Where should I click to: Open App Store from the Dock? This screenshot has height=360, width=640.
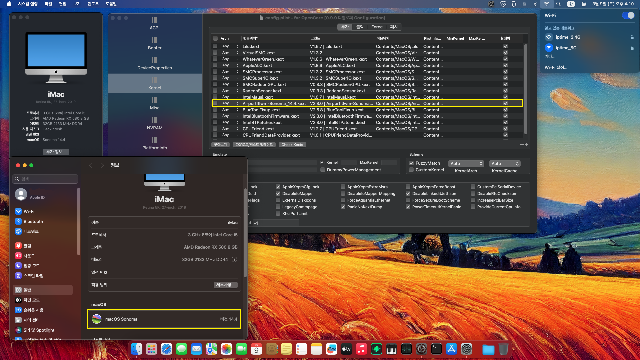pos(451,349)
